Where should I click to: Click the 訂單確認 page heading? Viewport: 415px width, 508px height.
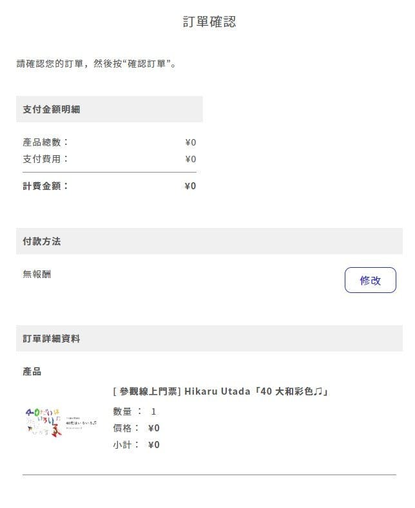(209, 22)
